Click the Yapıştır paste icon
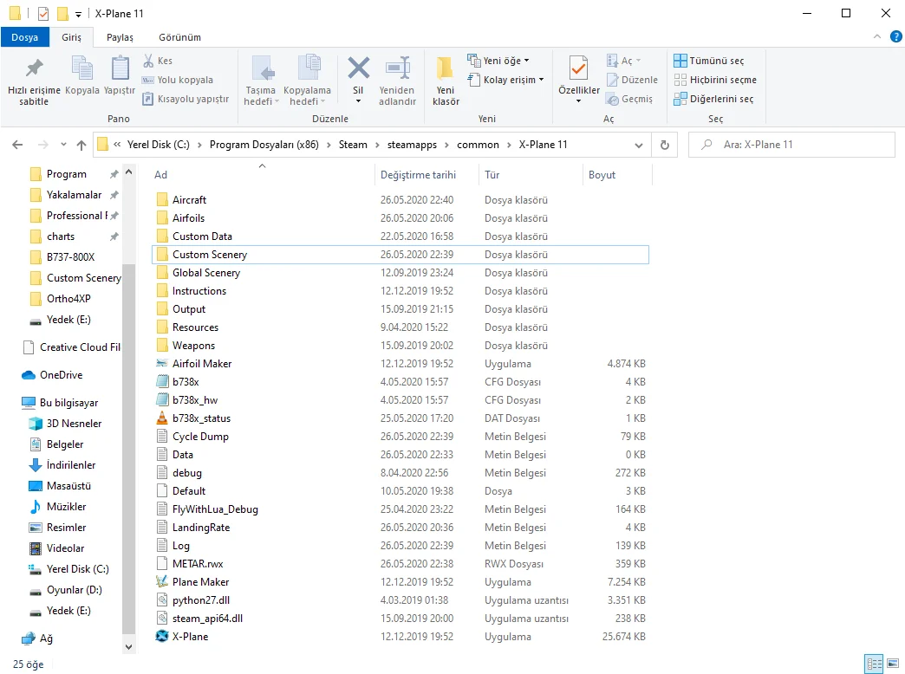The image size is (905, 674). (x=120, y=68)
